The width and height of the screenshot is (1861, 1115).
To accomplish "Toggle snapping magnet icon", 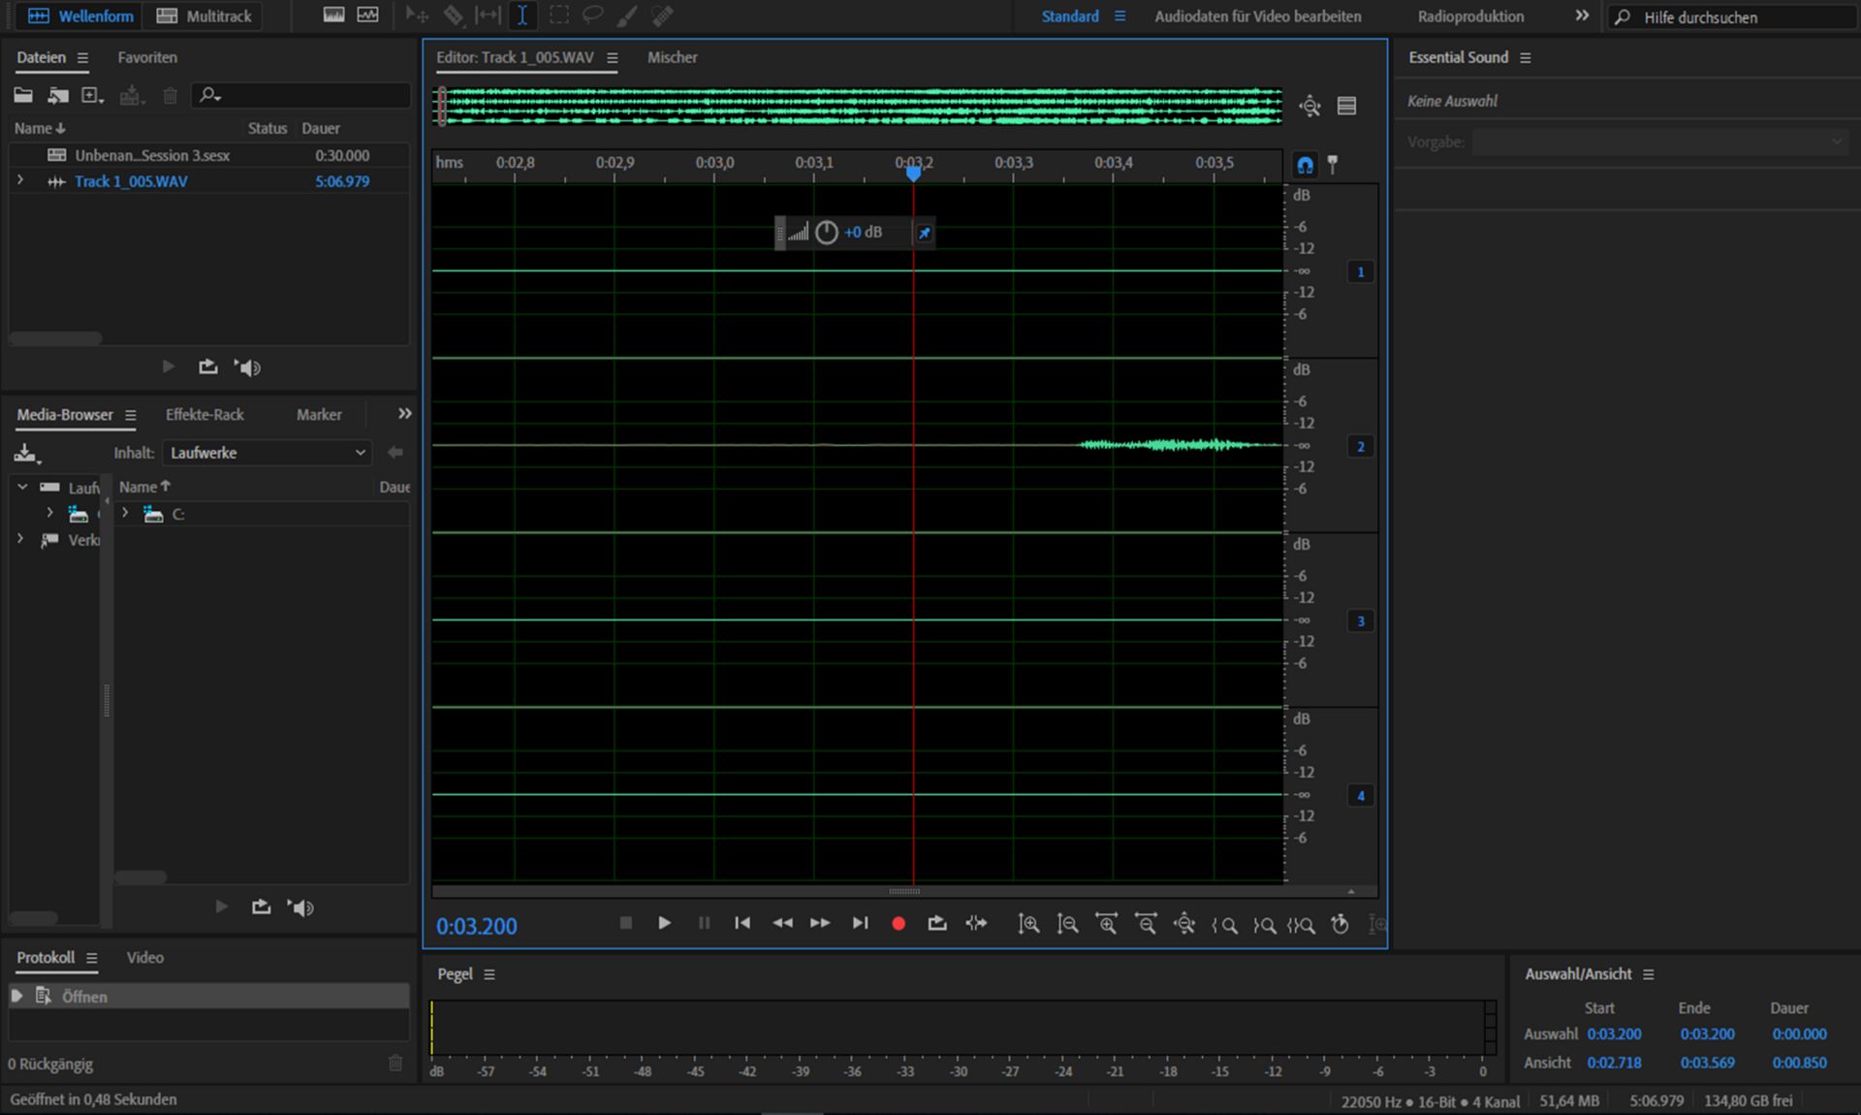I will click(x=1306, y=165).
